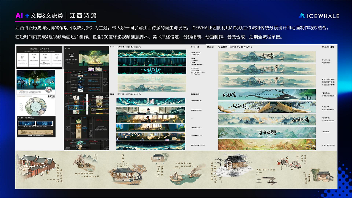
Task: Click the bamboo house illustration at scroll end
Action: point(323,175)
